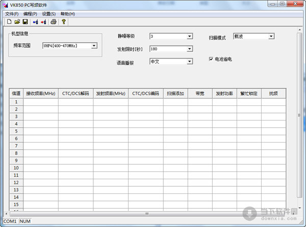Click the 发射限时[秒] dropdown
The image size is (306, 227).
coord(189,49)
